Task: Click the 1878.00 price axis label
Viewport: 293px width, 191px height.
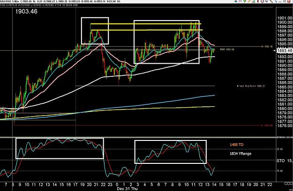Action: (285, 117)
